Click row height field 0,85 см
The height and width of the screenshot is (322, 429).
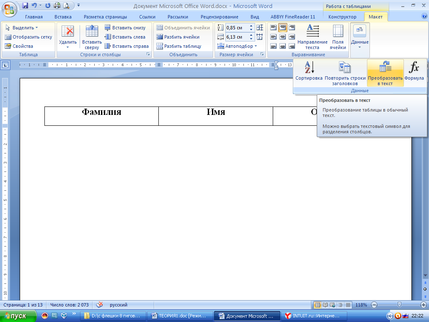point(237,28)
